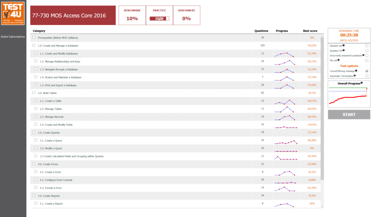The height and width of the screenshot is (217, 373).
Task: Select the 1.0. Create and Manage a Database checkbox
Action: [x=34, y=46]
